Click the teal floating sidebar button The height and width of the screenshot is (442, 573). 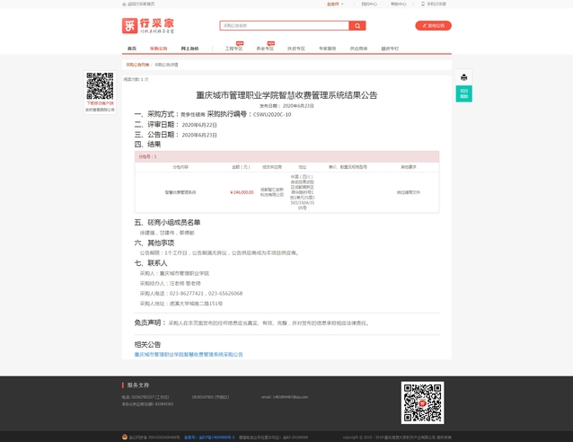(x=463, y=93)
